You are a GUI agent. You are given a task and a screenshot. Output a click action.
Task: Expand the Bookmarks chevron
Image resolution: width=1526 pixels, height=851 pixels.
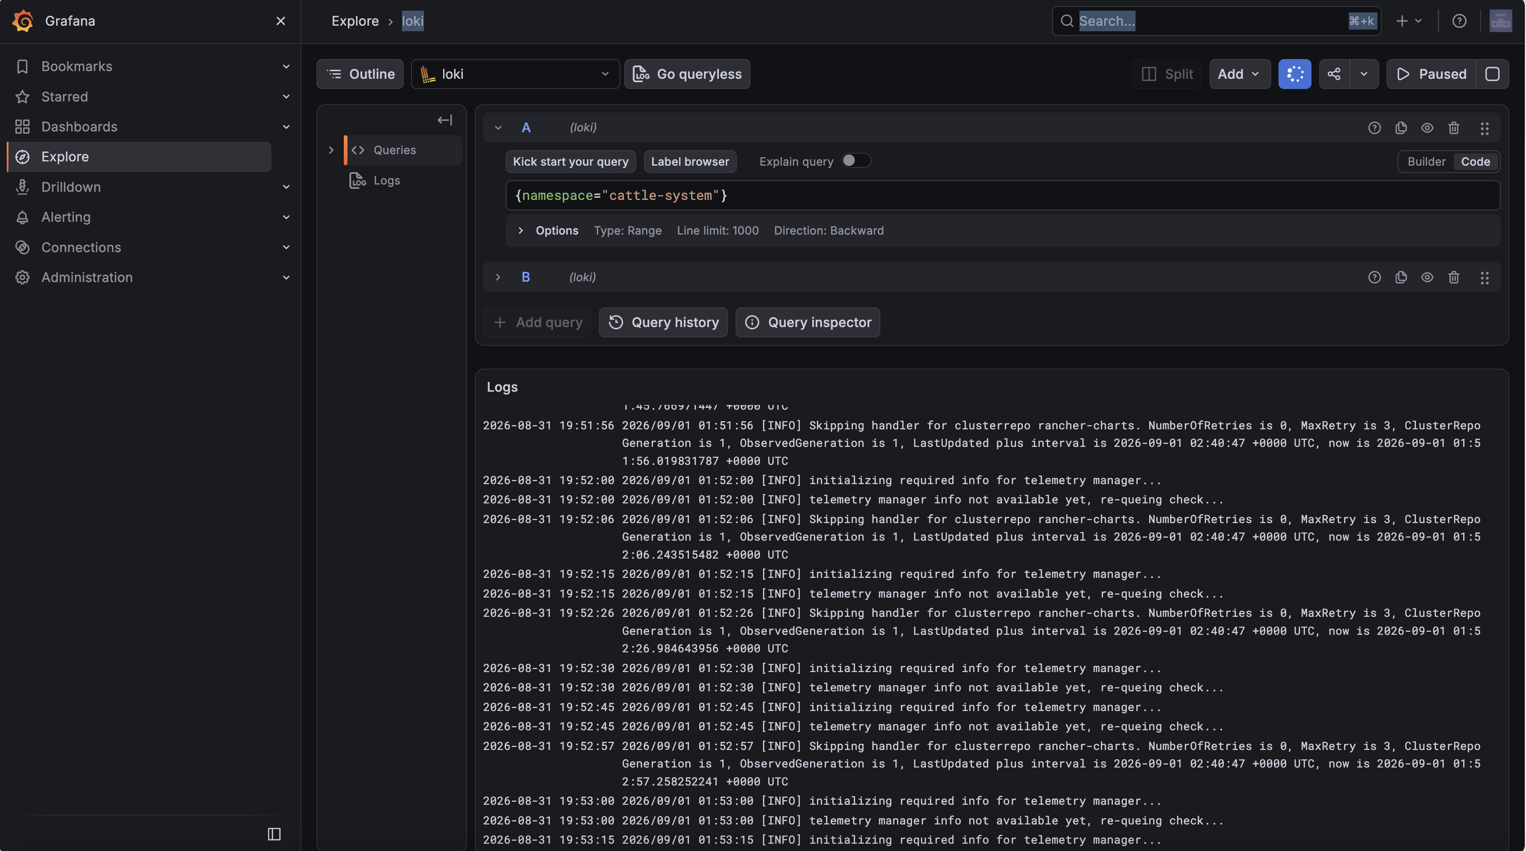[x=286, y=66]
